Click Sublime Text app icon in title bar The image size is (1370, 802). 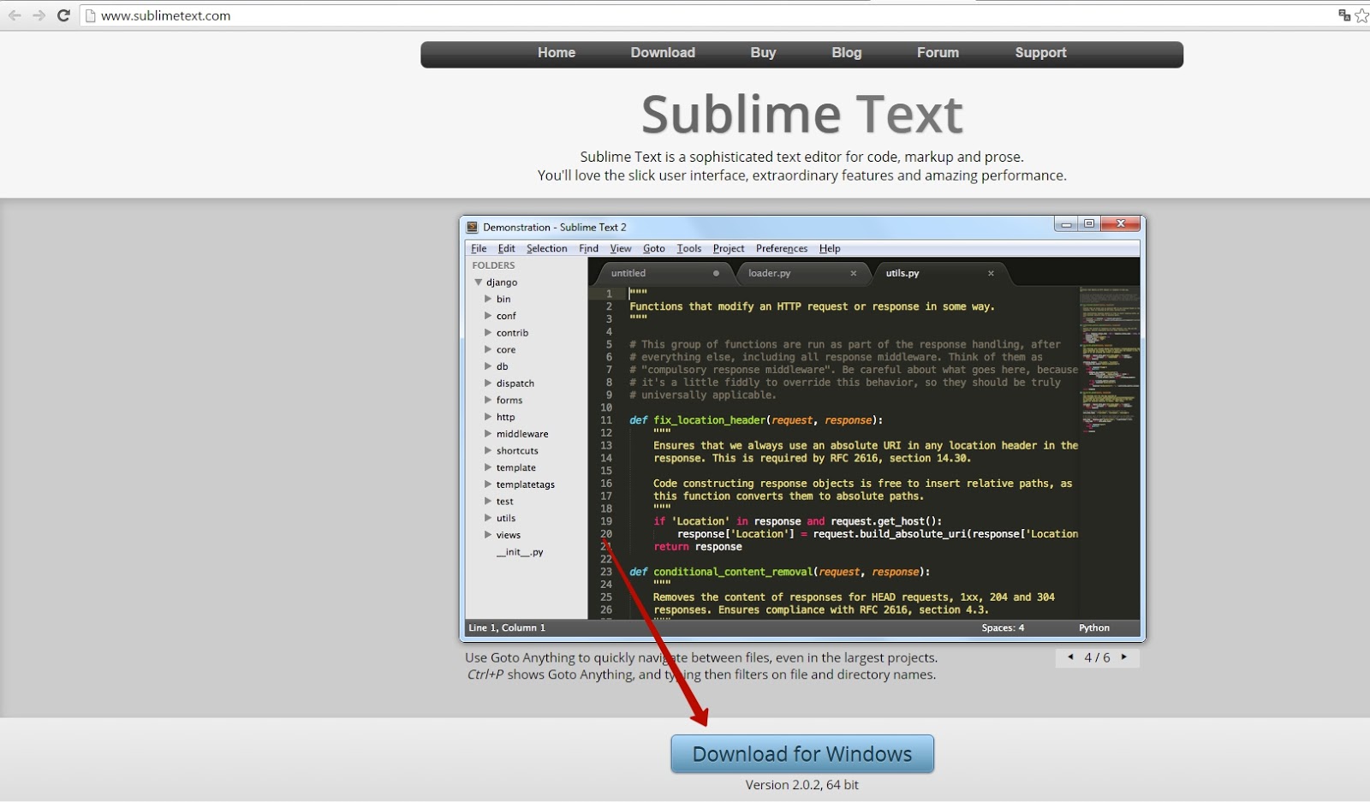[472, 228]
